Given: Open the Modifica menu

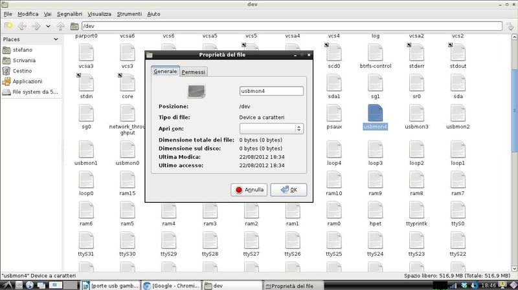Looking at the screenshot, I should click(x=28, y=14).
